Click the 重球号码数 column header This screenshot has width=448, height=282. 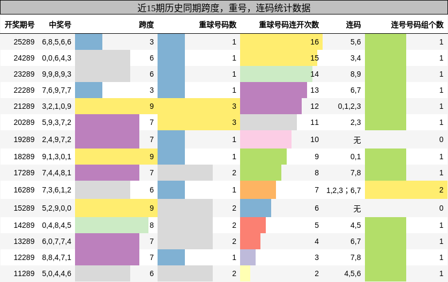point(218,25)
